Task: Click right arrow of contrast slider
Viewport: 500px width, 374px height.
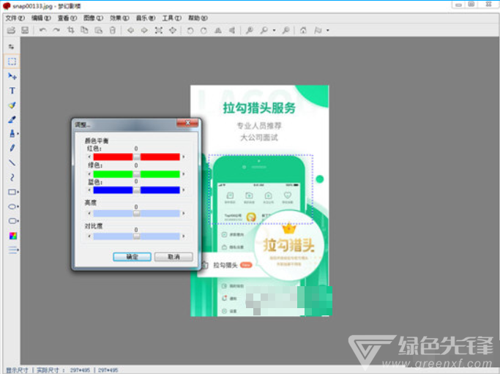Action: 183,236
